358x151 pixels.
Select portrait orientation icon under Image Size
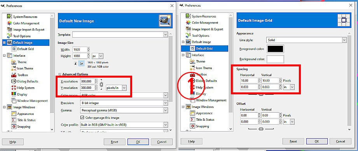(75, 64)
